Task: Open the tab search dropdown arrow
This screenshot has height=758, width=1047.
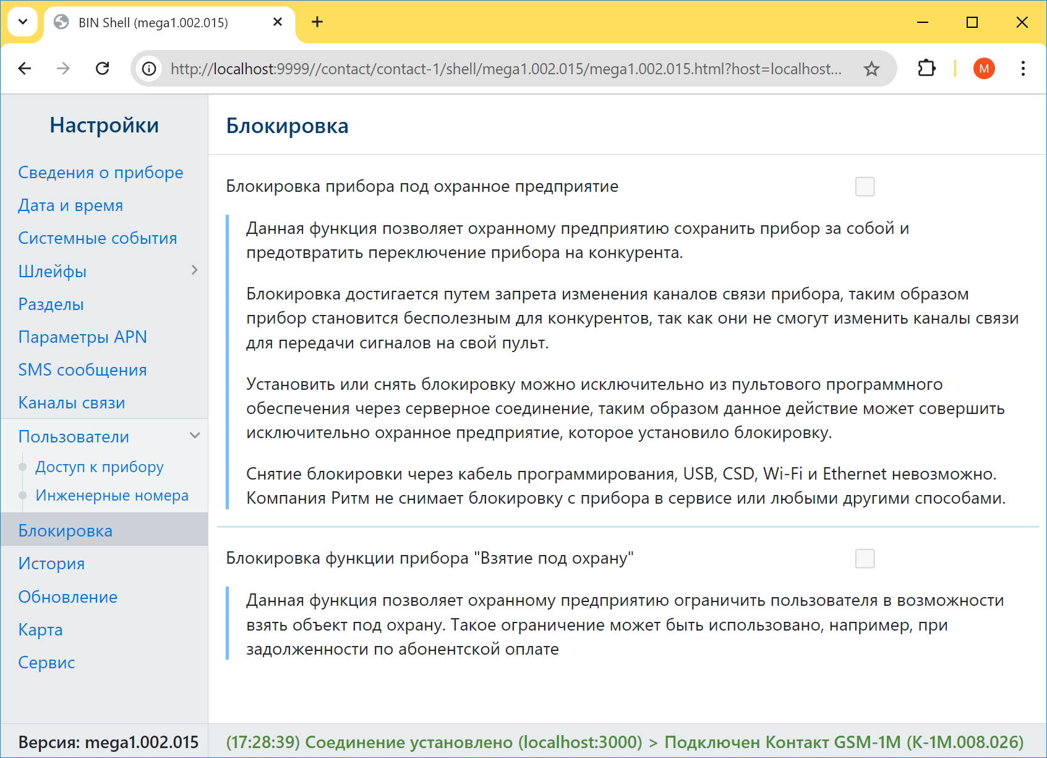Action: (23, 22)
